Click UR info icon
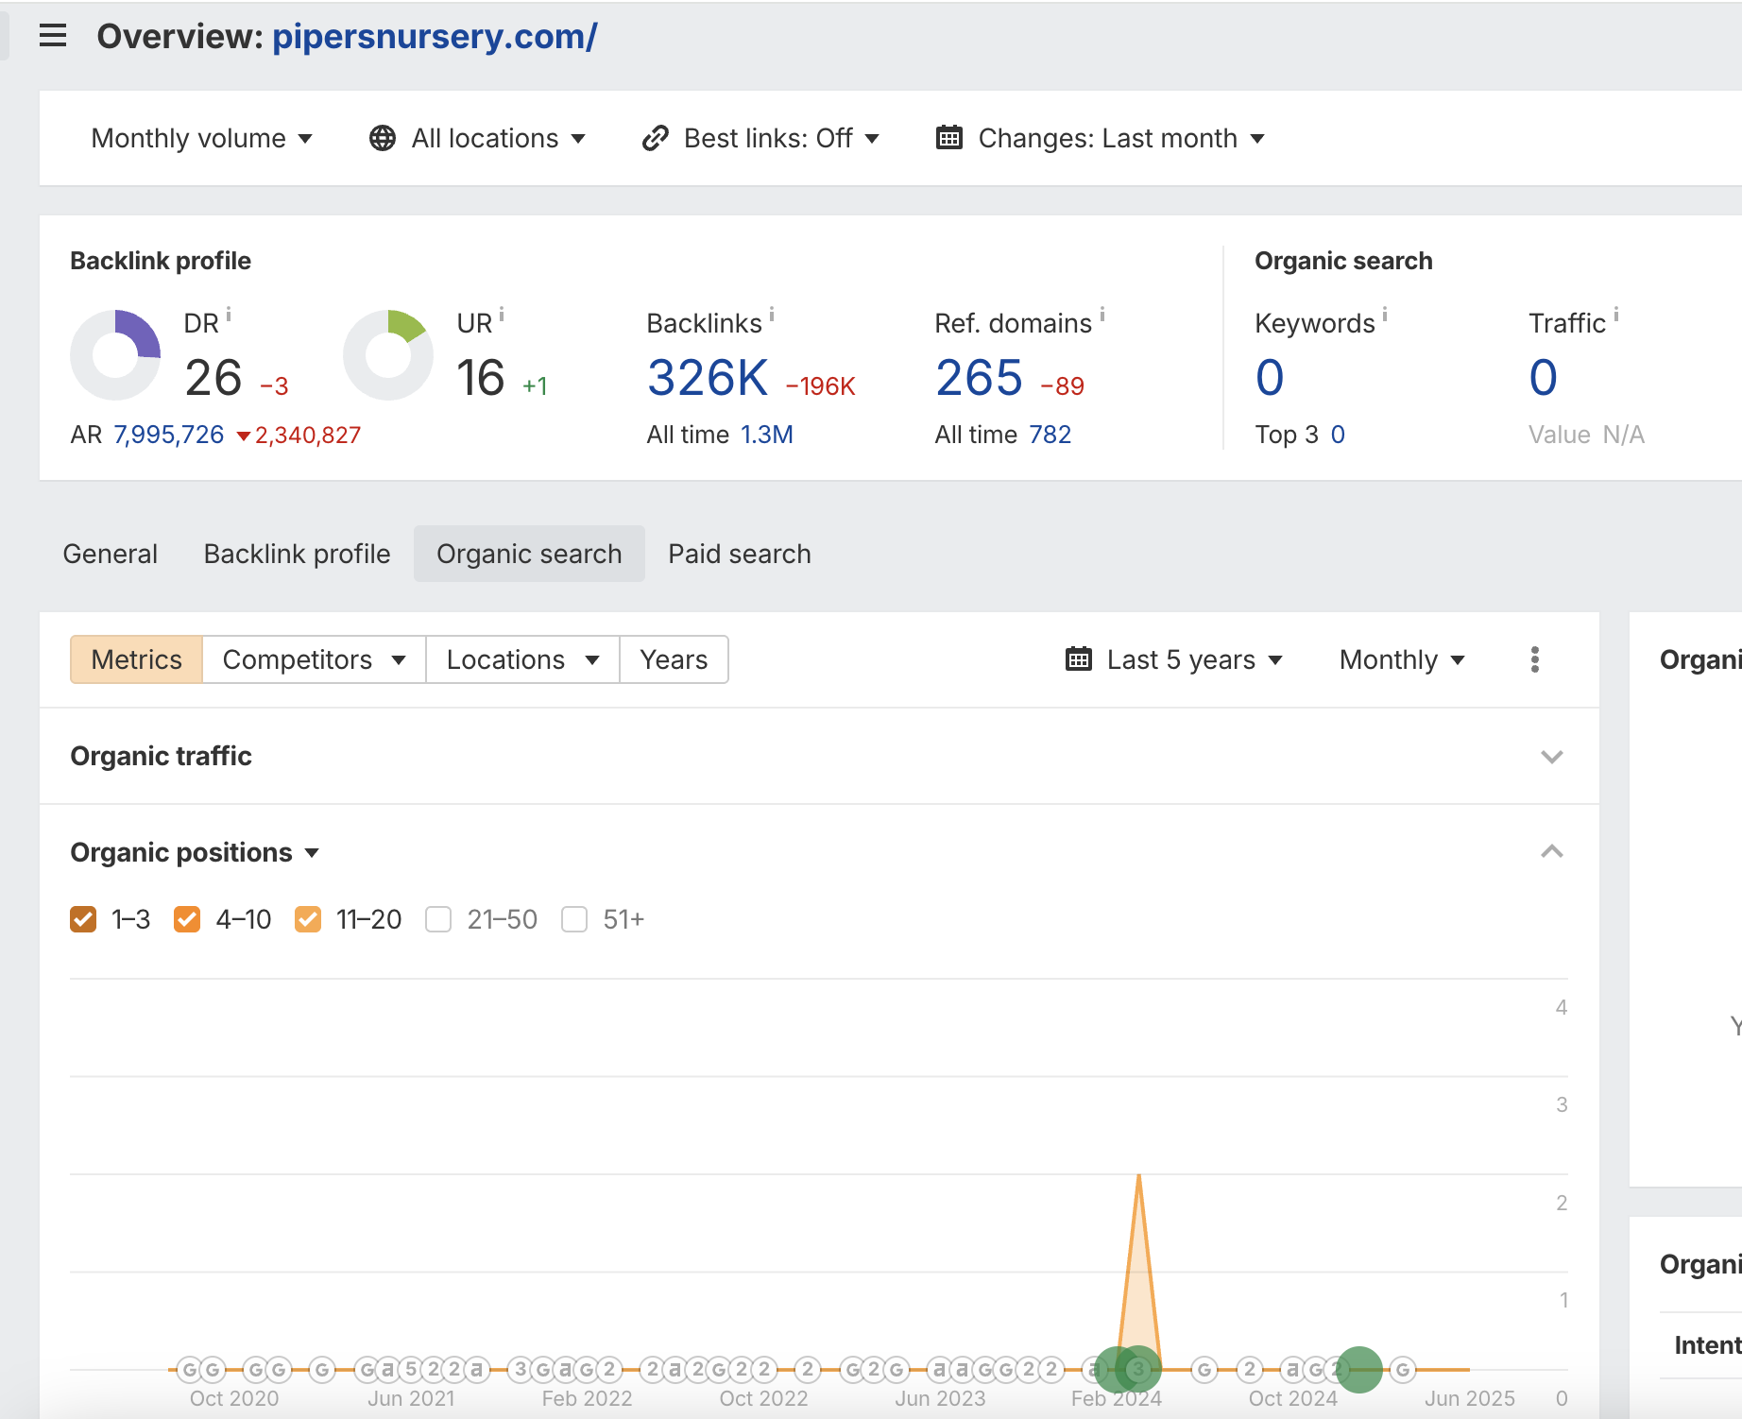 coord(502,315)
